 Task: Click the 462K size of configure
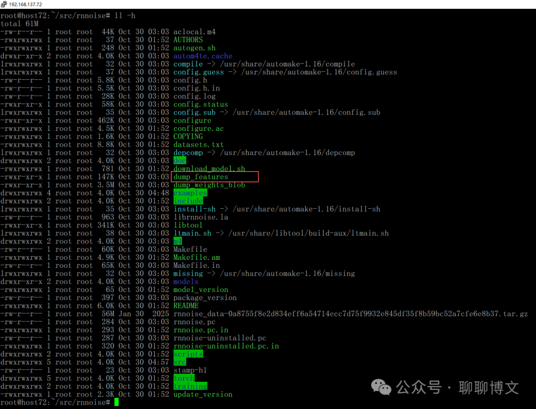click(x=106, y=120)
